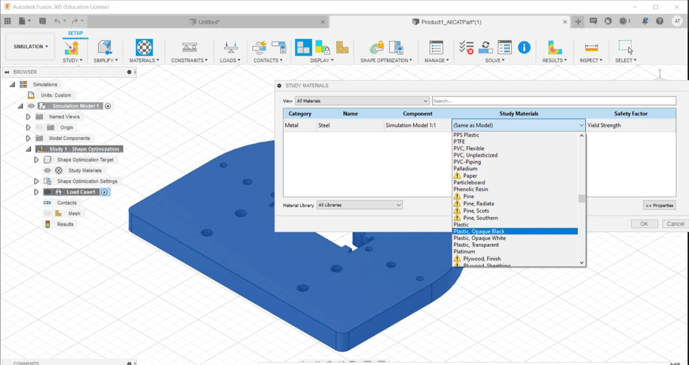Click the materials list scrollbar thumb

pos(582,199)
